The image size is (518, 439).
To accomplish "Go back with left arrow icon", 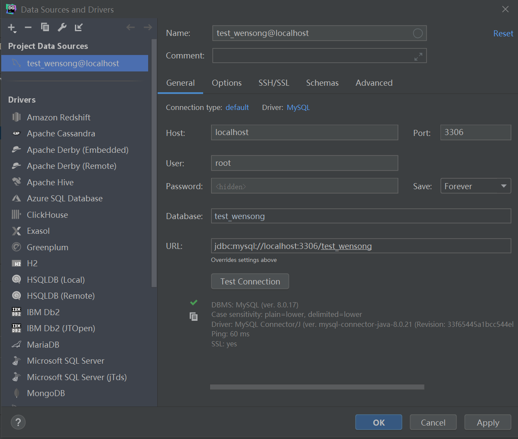I will click(x=130, y=27).
